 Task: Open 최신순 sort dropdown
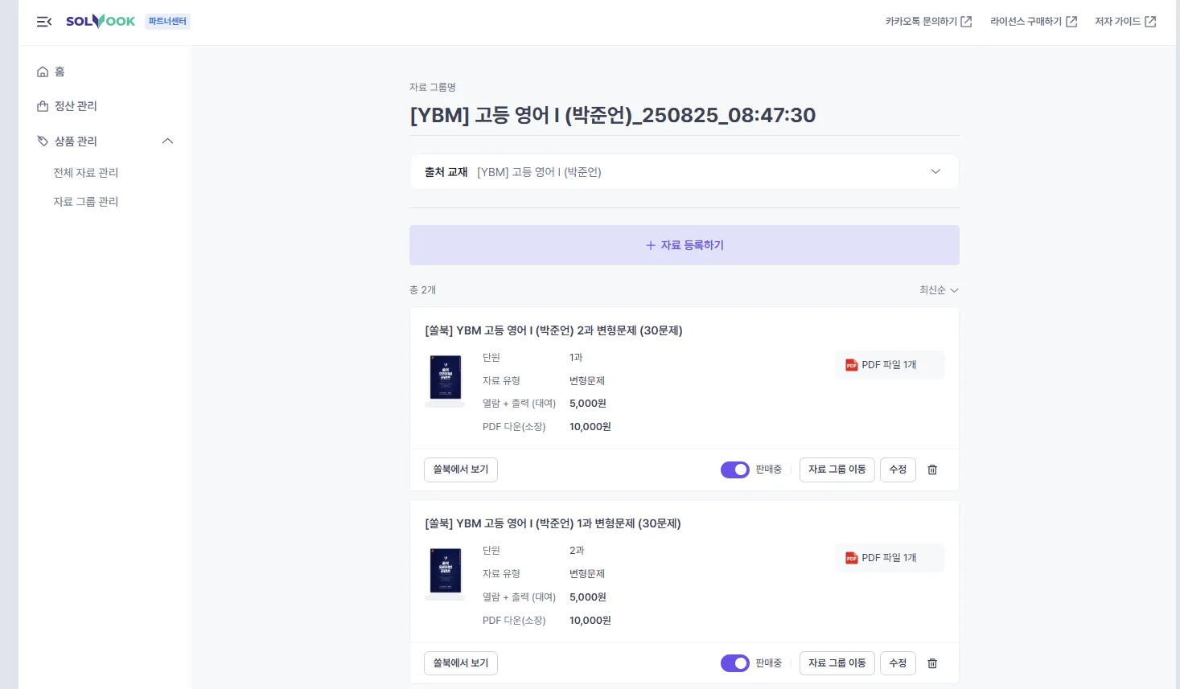939,290
